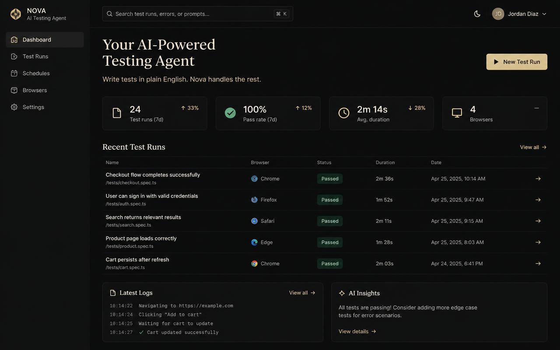This screenshot has width=560, height=350.
Task: Click /tests/auth.spec.ts file path
Action: [x=126, y=204]
